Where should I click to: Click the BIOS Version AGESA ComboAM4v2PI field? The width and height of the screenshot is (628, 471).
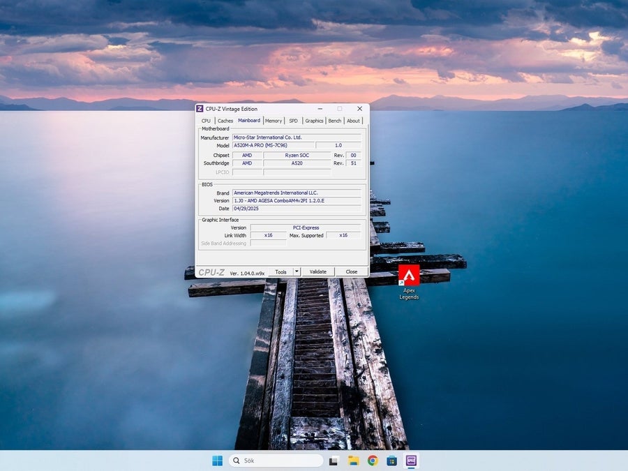297,201
